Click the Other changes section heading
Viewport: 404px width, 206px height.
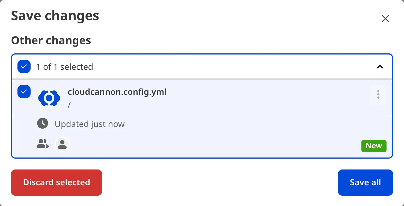point(51,40)
